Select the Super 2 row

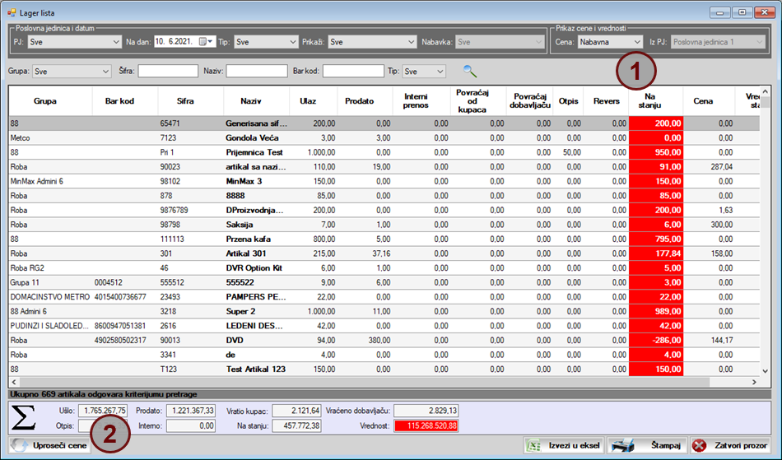click(384, 311)
